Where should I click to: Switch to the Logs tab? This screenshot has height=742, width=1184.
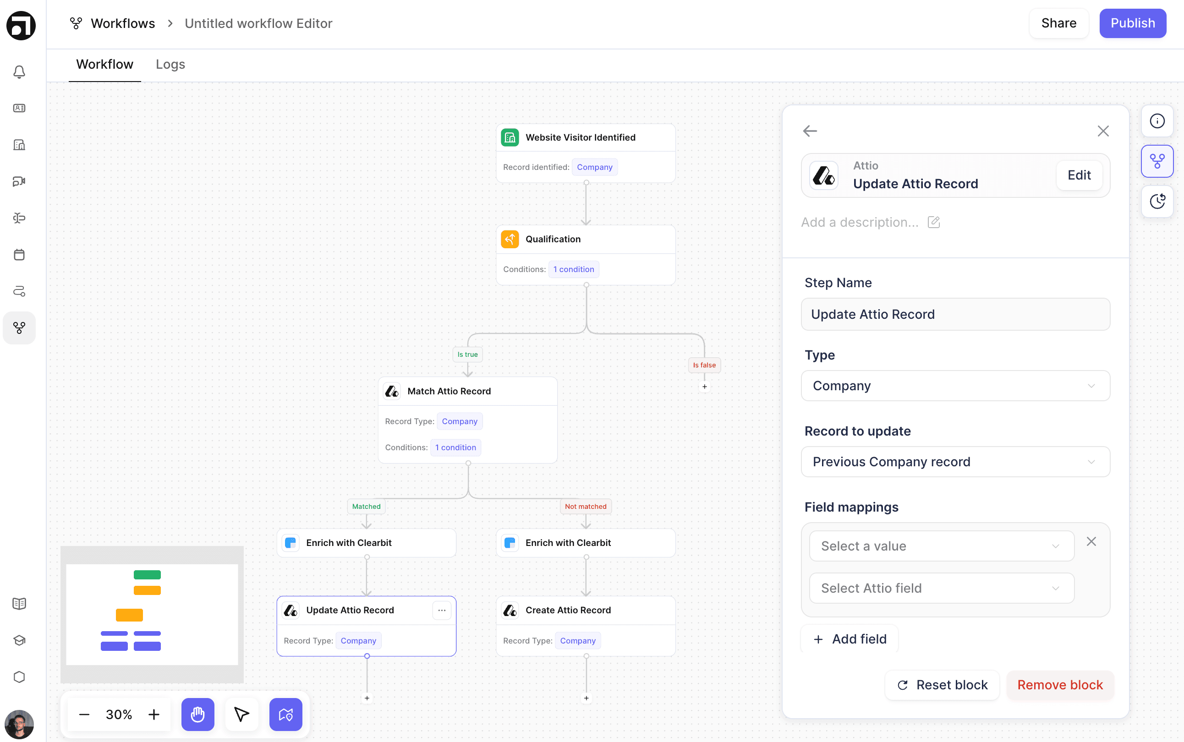170,64
